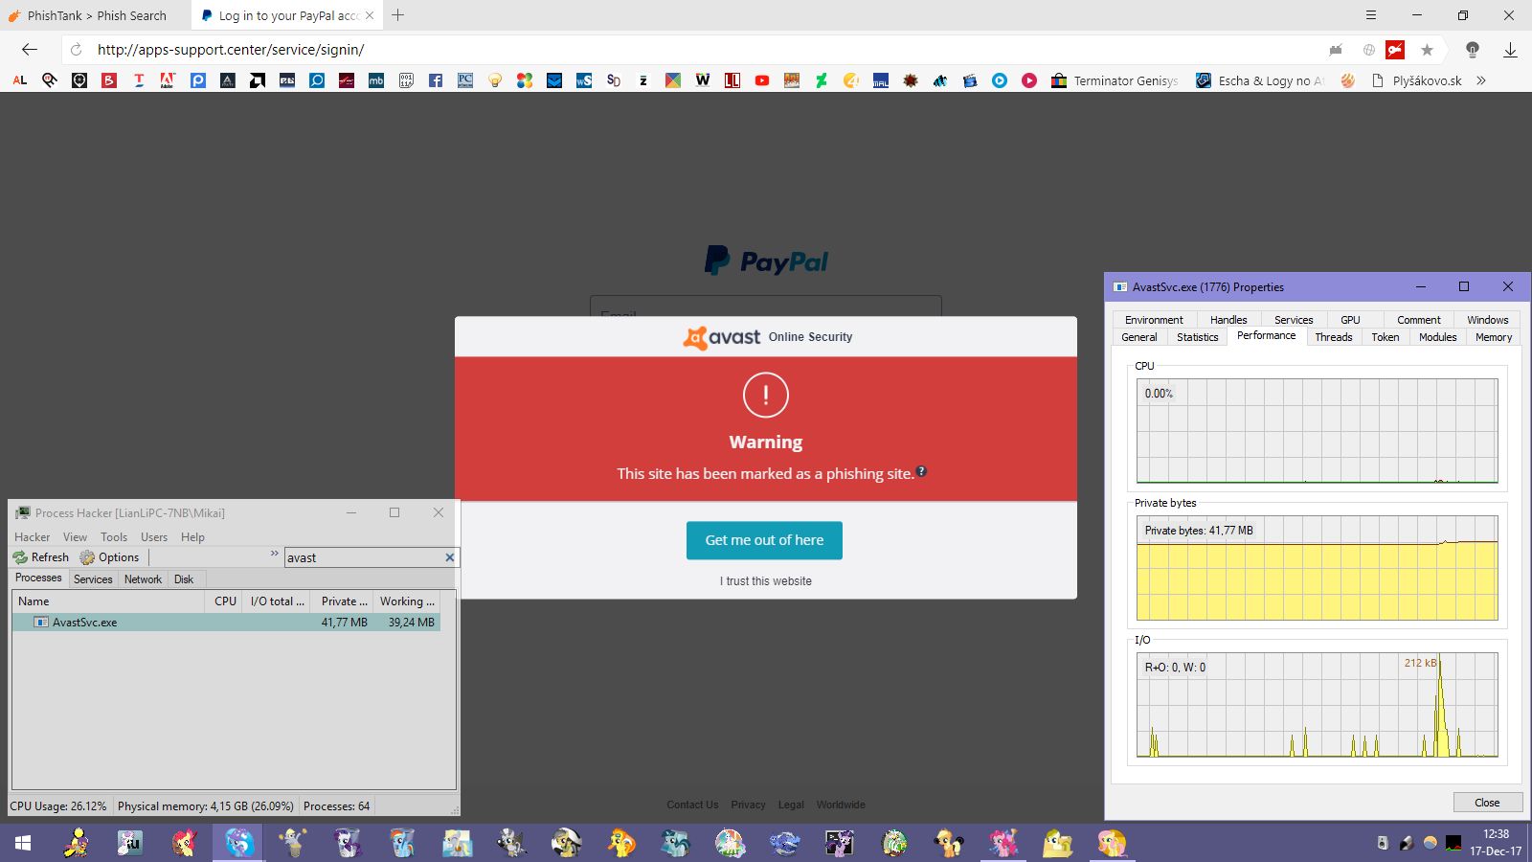The image size is (1532, 862).
Task: Click 'I trust this website' link
Action: [766, 581]
